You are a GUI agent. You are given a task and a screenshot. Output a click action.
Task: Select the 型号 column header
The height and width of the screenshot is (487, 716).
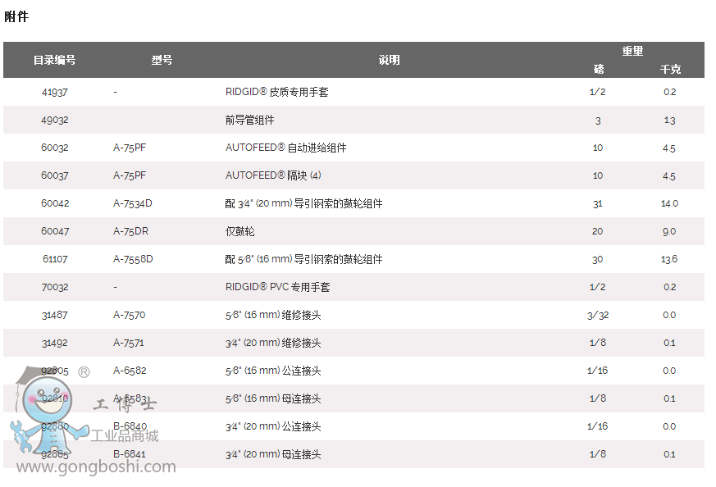pos(162,60)
